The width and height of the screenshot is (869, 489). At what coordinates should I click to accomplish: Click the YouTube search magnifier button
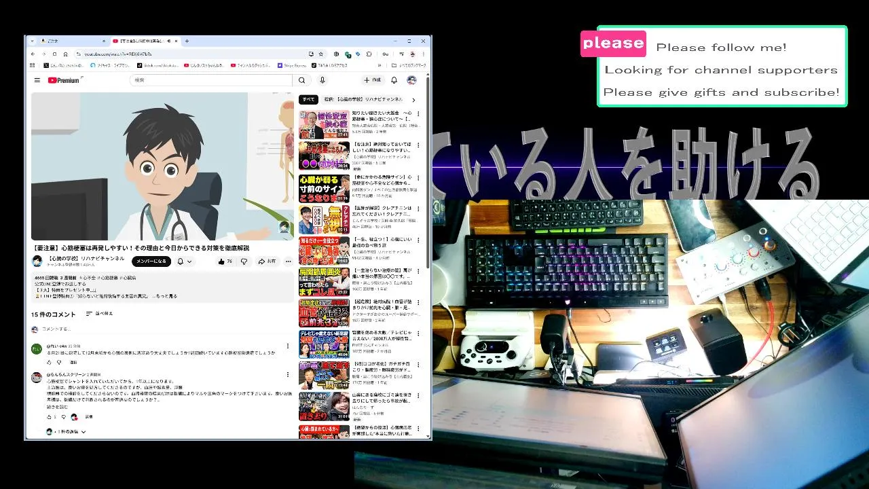pyautogui.click(x=302, y=80)
